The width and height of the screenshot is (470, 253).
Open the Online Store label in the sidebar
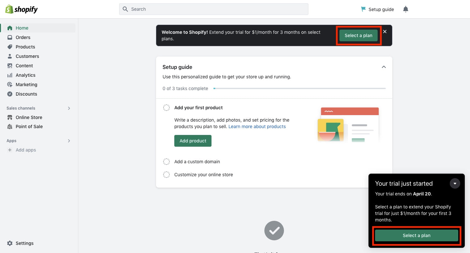(29, 117)
